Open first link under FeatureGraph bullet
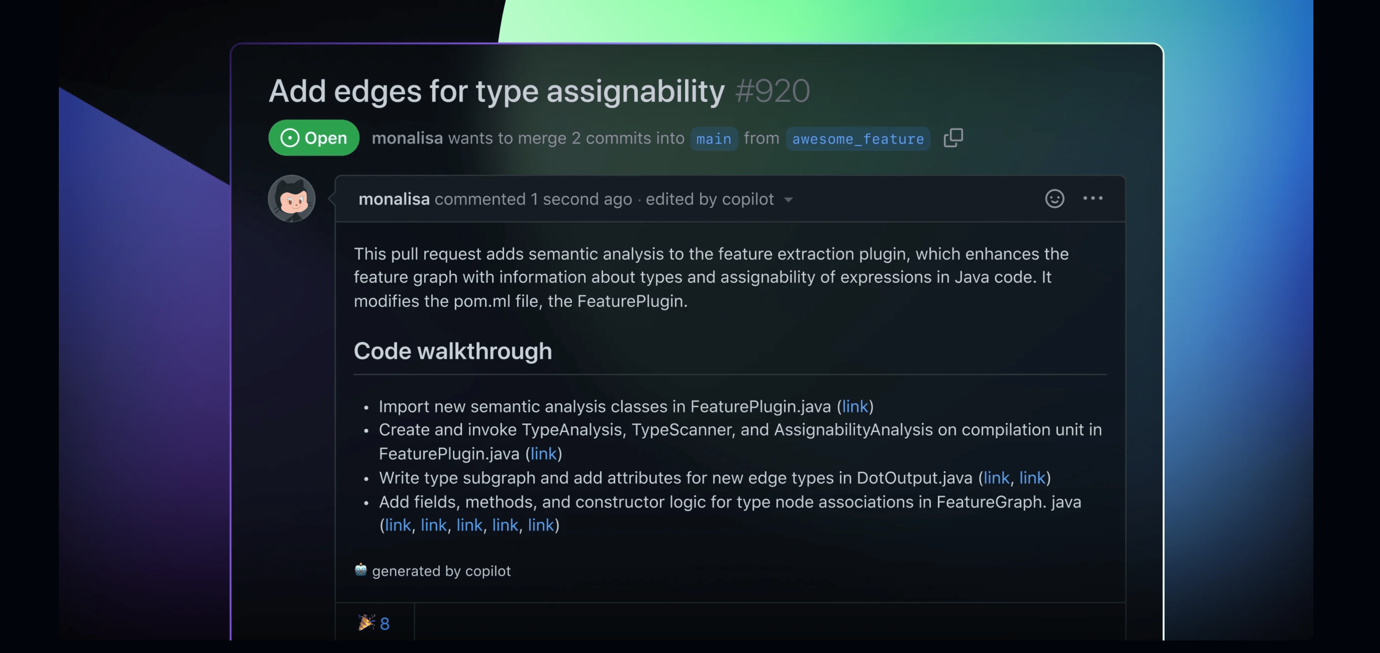The height and width of the screenshot is (653, 1380). (398, 525)
